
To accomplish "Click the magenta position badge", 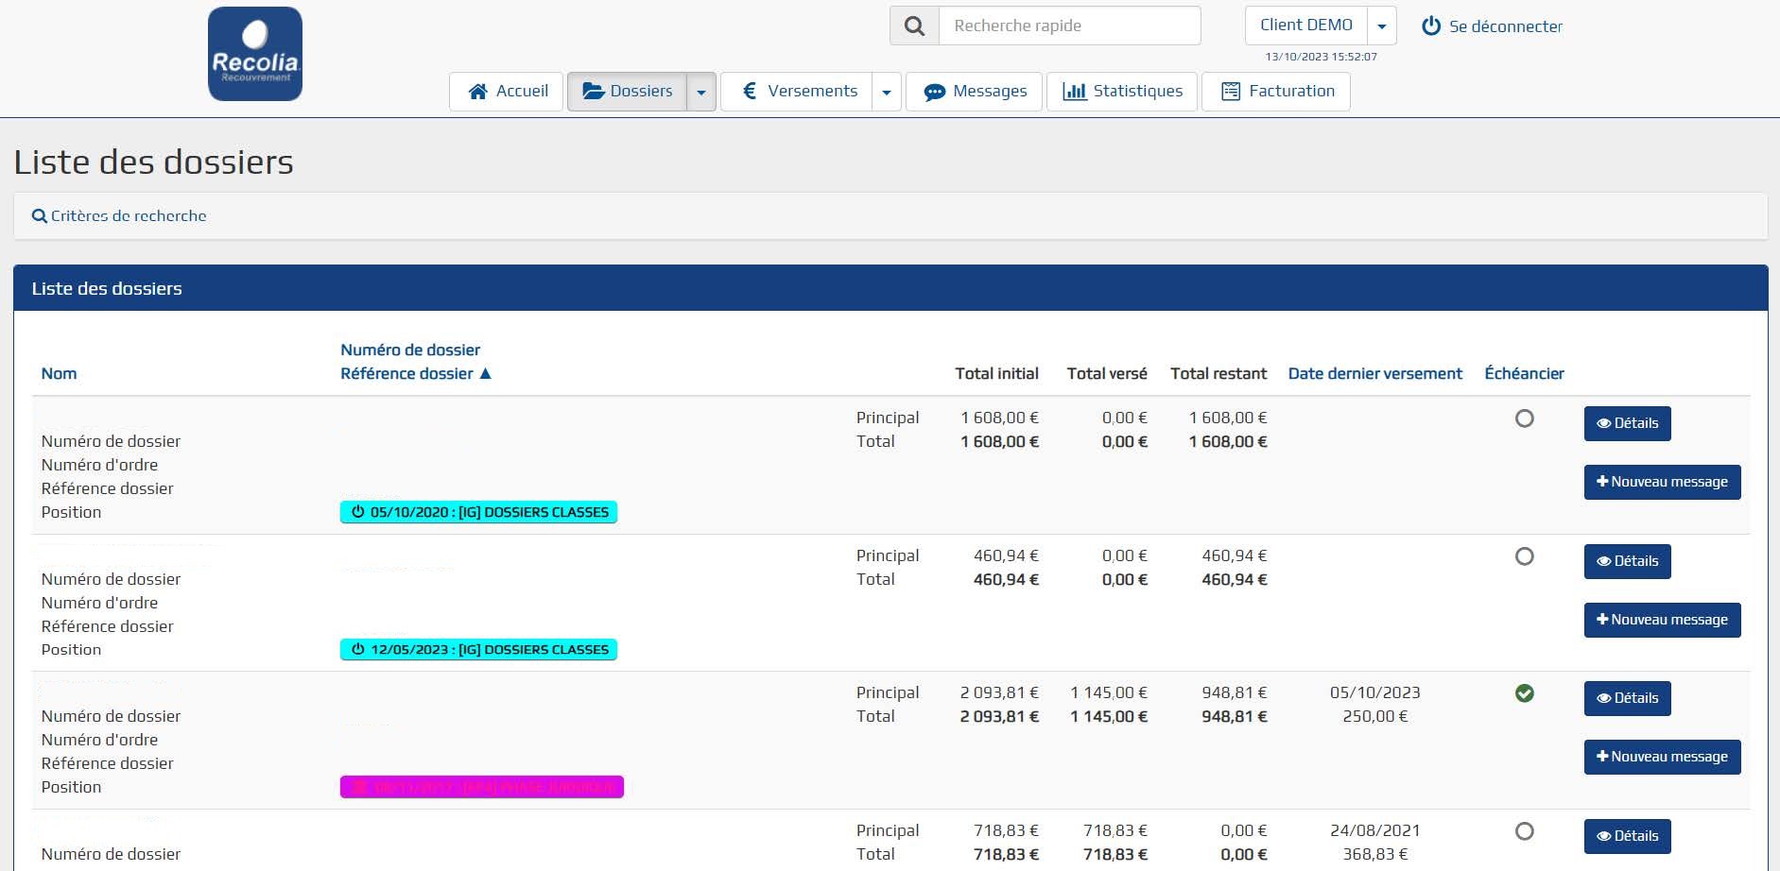I will pos(482,787).
